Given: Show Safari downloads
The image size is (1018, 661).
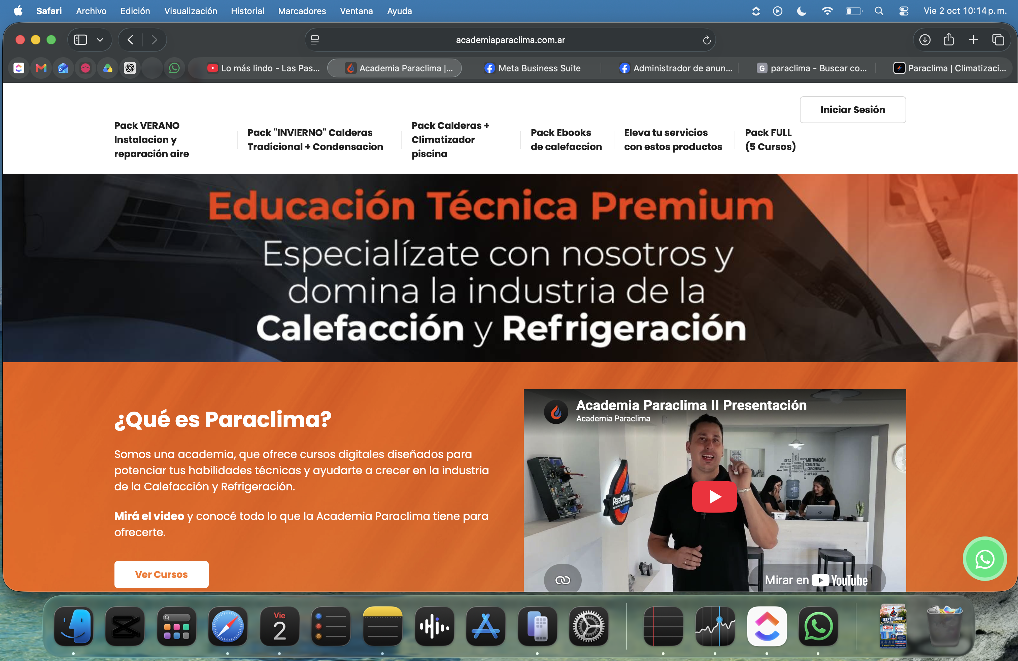Looking at the screenshot, I should point(925,40).
